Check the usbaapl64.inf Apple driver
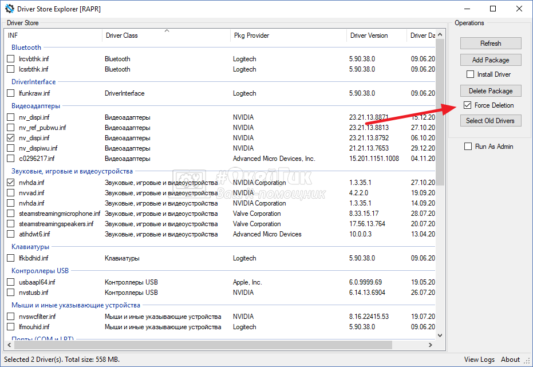Viewport: 533px width, 367px height. coord(11,282)
